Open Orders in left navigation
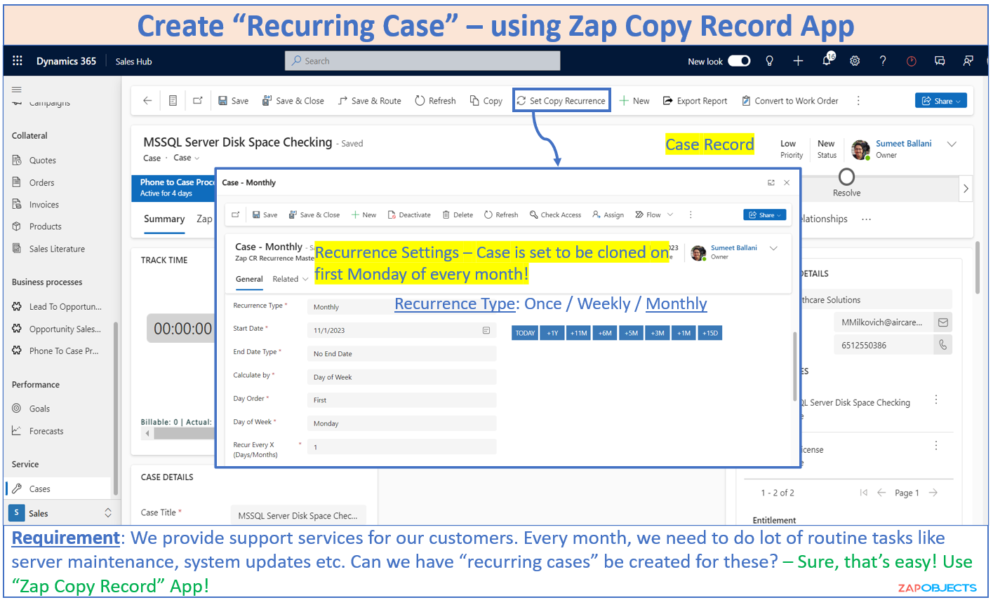The height and width of the screenshot is (600, 993). (x=42, y=183)
